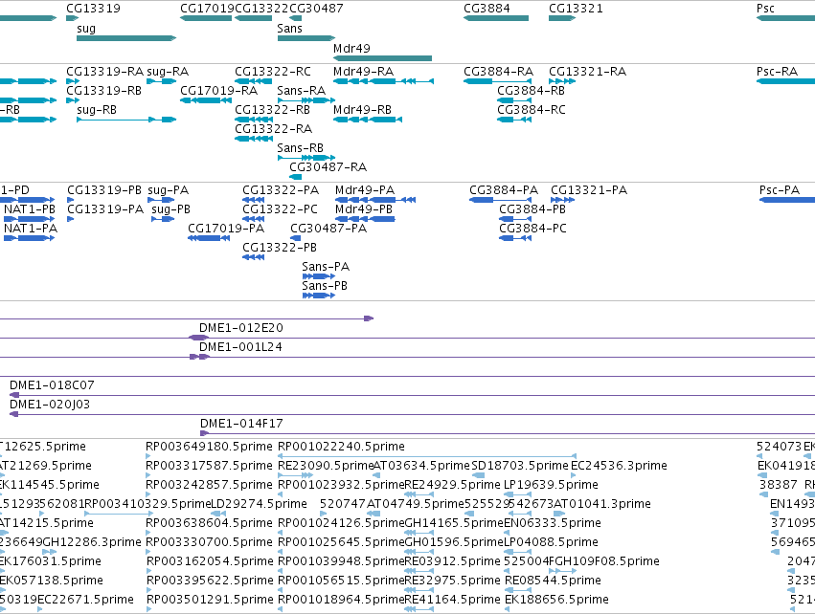Click EST label SD18703.5prime
Image resolution: width=815 pixels, height=614 pixels.
(x=520, y=466)
